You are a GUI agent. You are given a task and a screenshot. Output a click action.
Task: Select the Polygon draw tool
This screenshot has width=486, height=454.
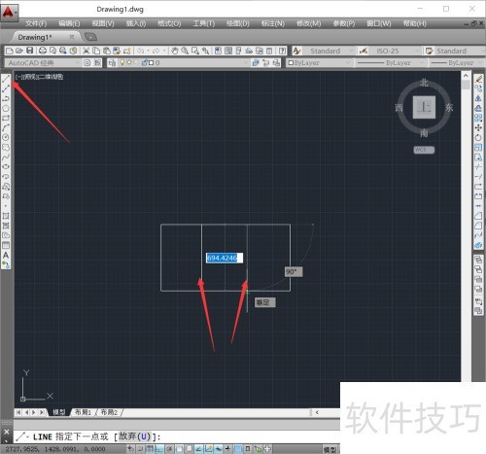pos(6,108)
